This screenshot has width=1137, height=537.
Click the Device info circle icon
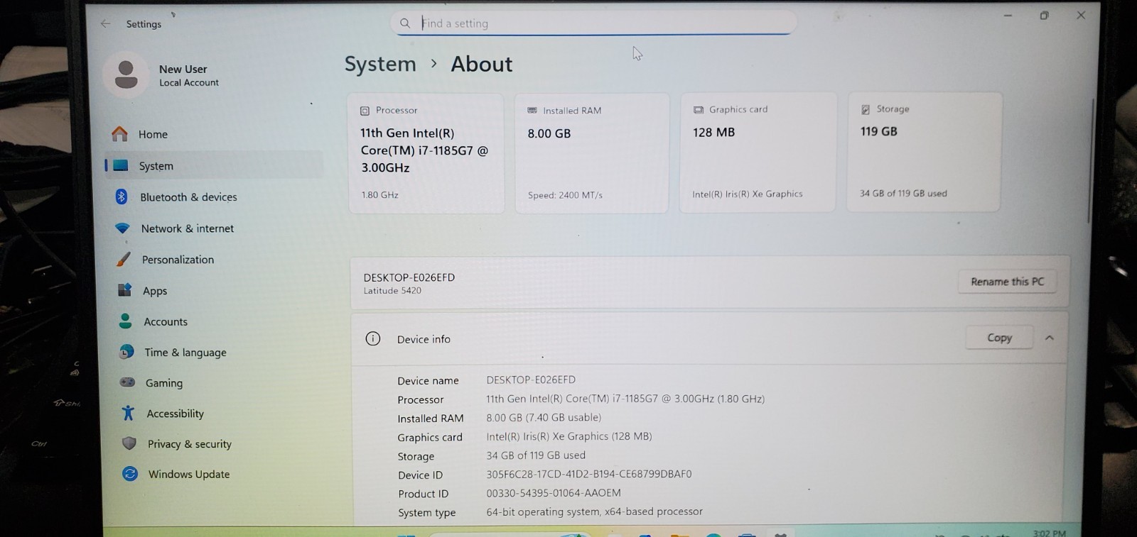click(373, 338)
